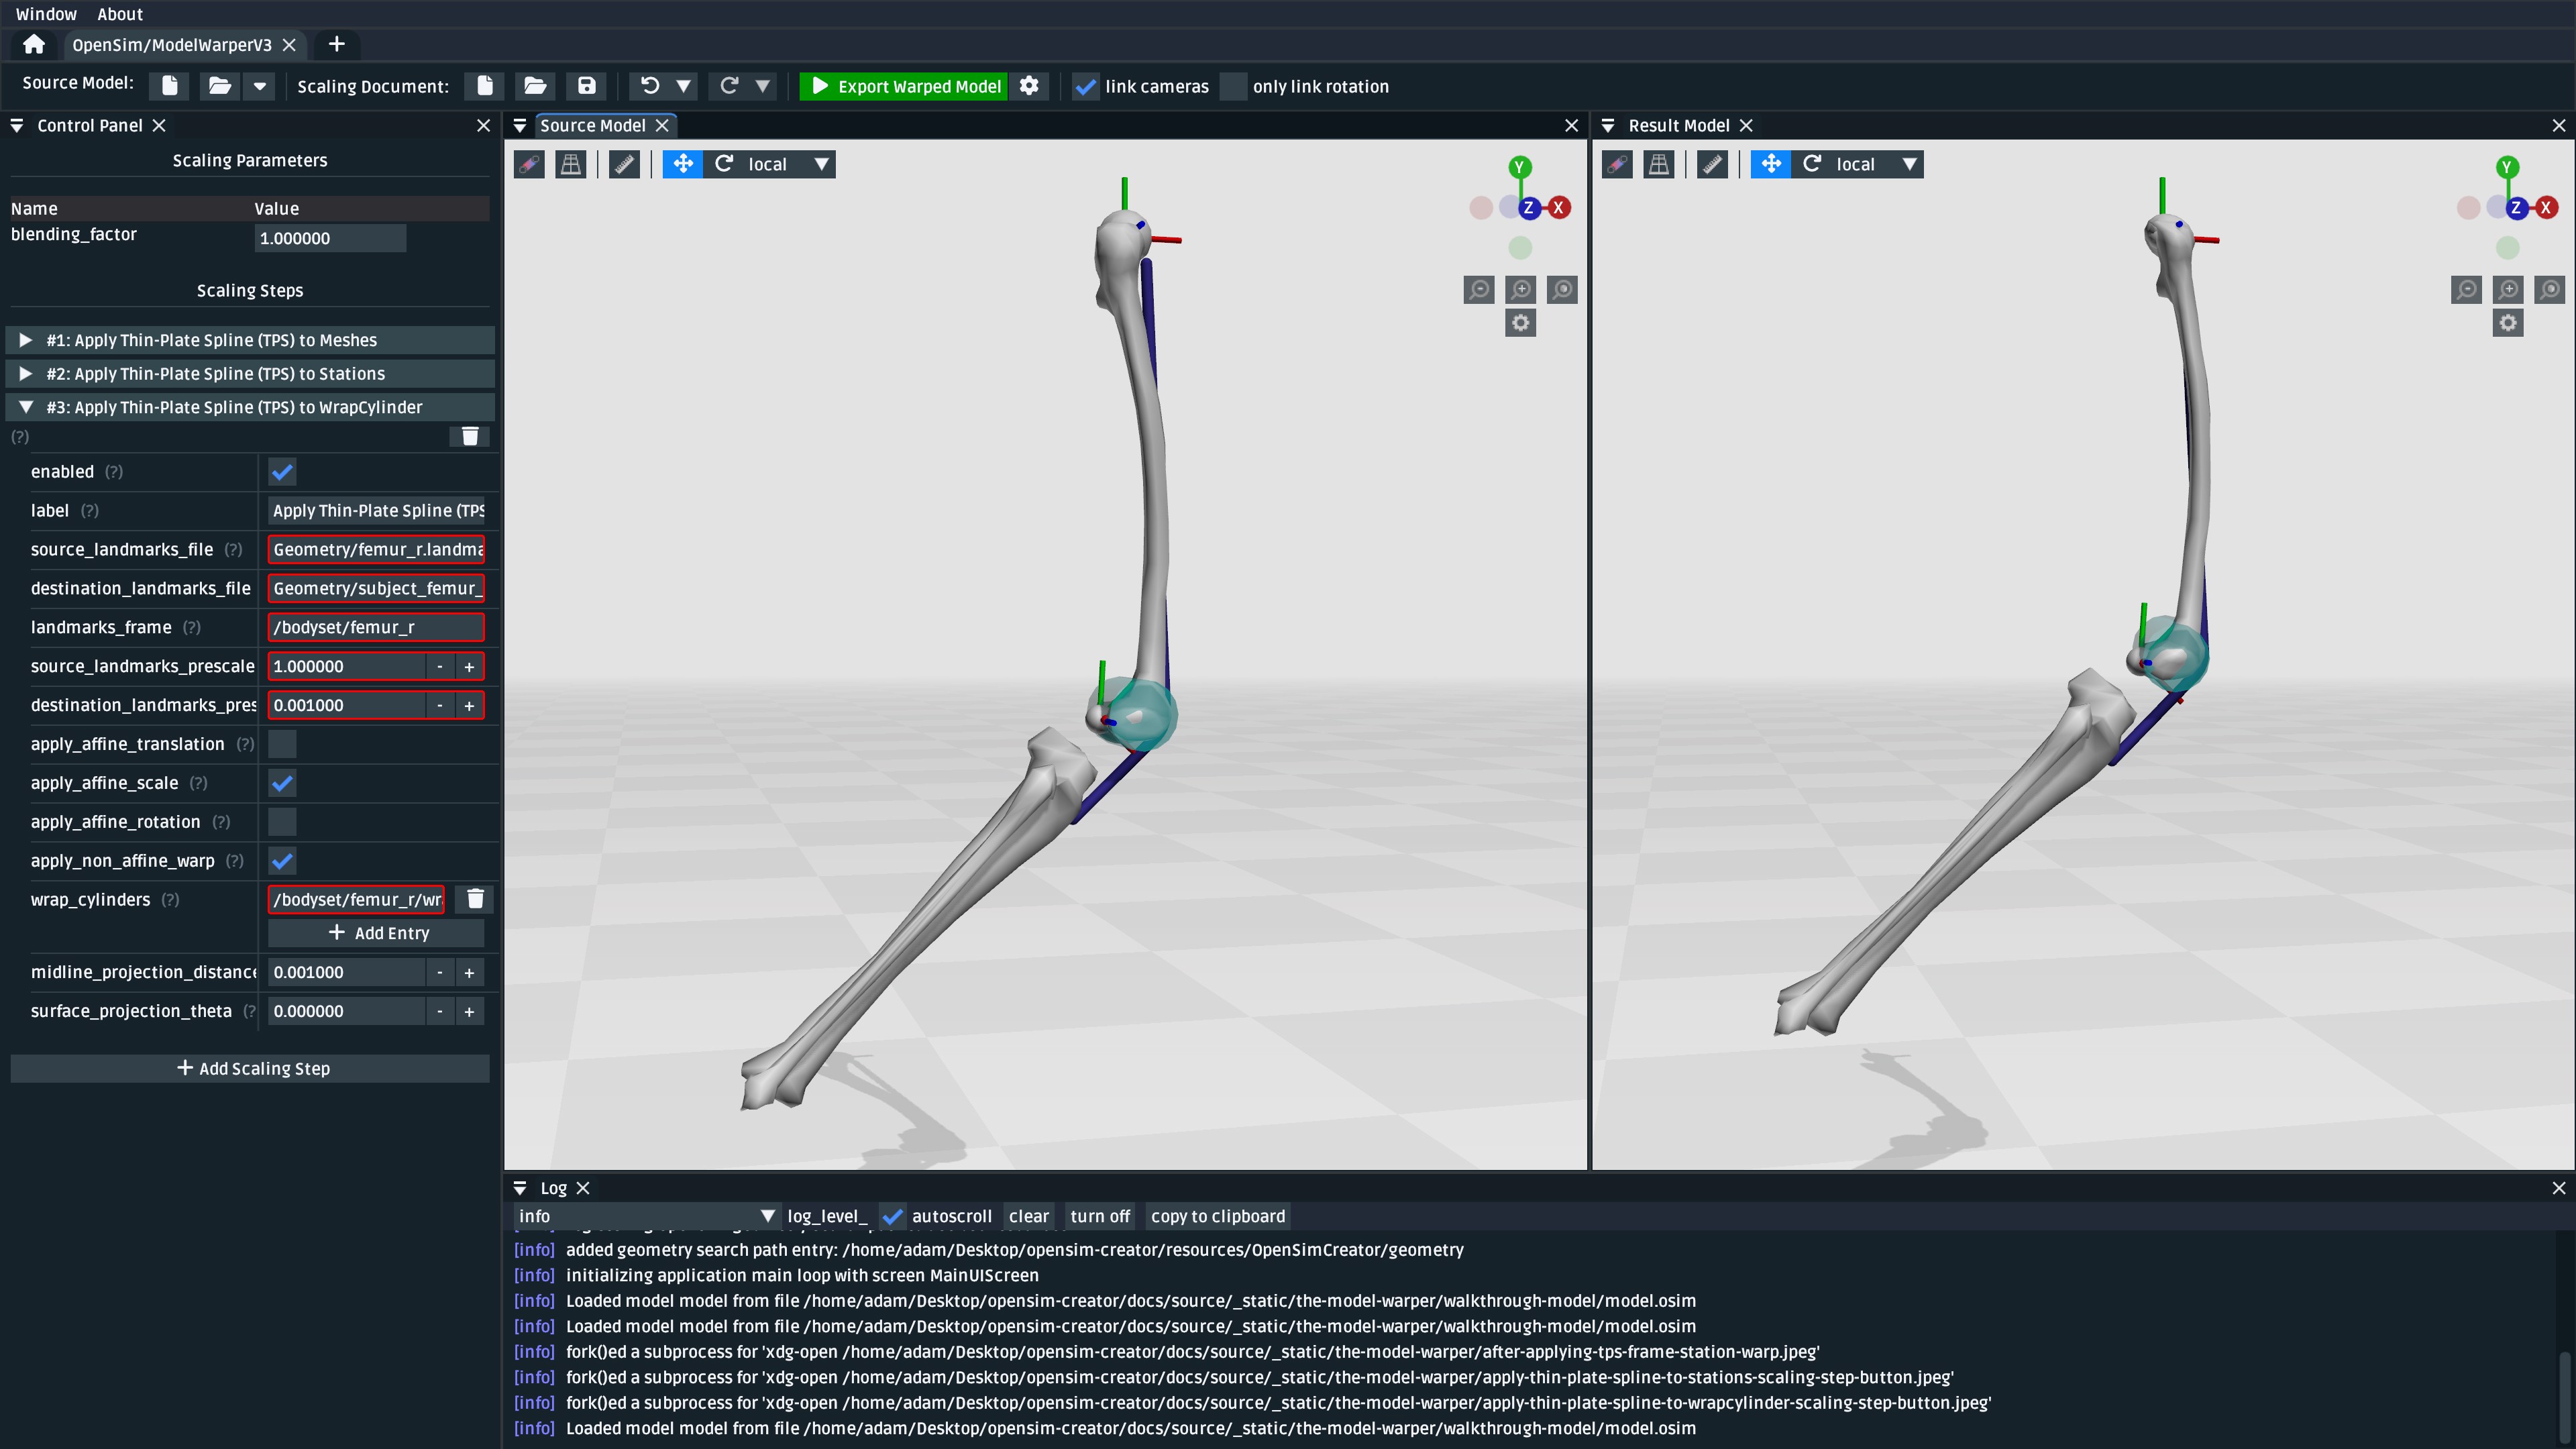Zoom out in Source Model viewport
Screen dimensions: 2576x1449
coord(1479,290)
